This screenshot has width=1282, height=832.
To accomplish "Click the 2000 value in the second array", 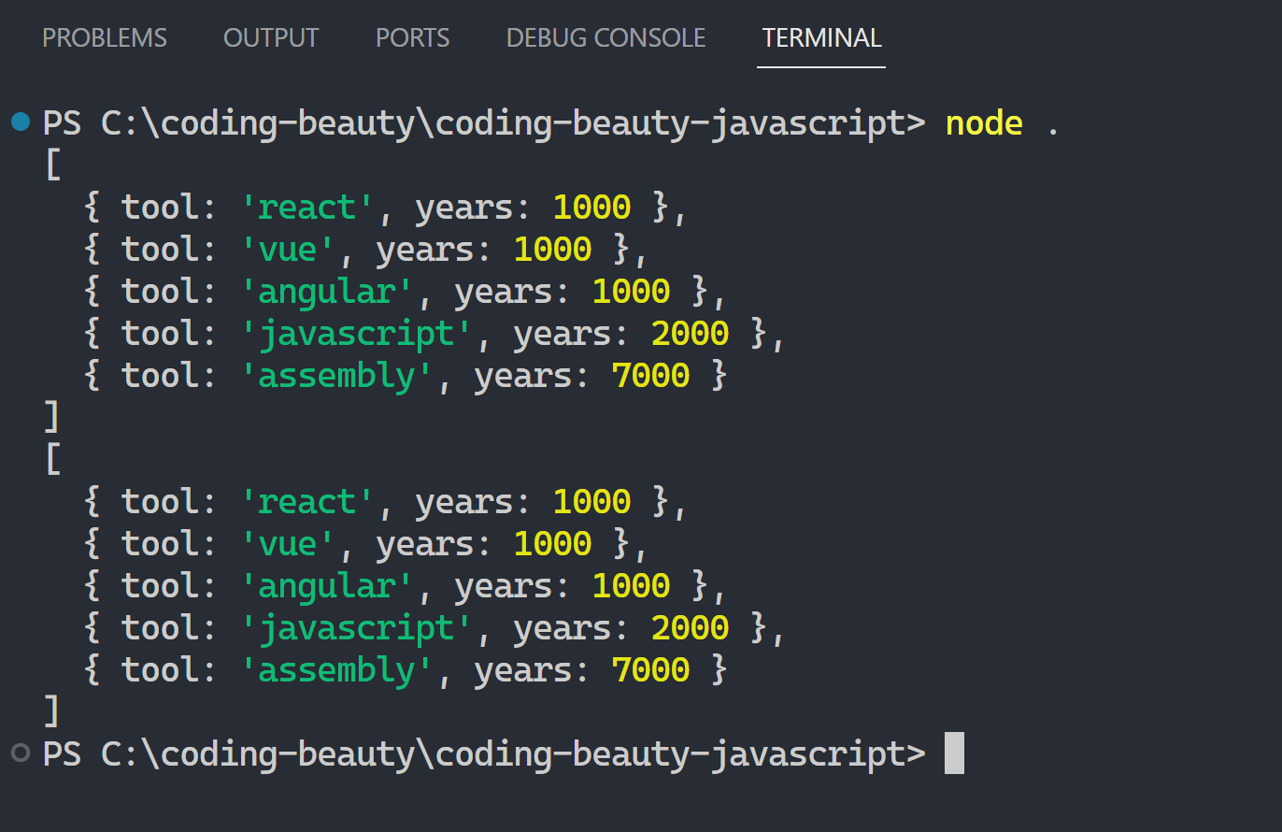I will (690, 627).
